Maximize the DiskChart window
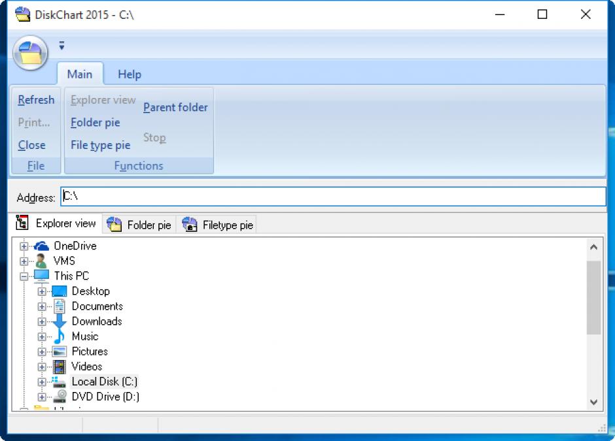 coord(542,14)
